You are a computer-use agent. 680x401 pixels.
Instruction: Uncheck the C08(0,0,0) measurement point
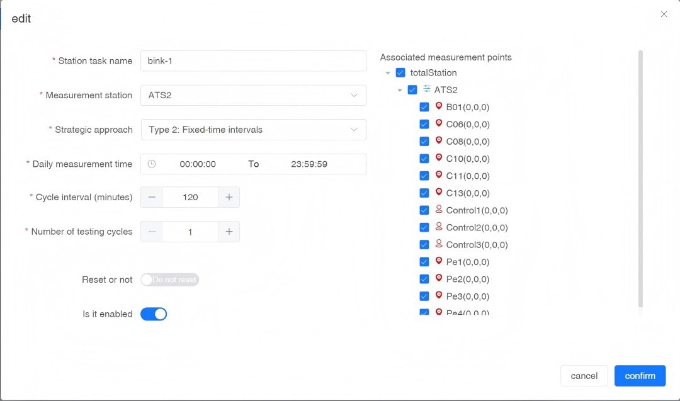click(x=424, y=142)
